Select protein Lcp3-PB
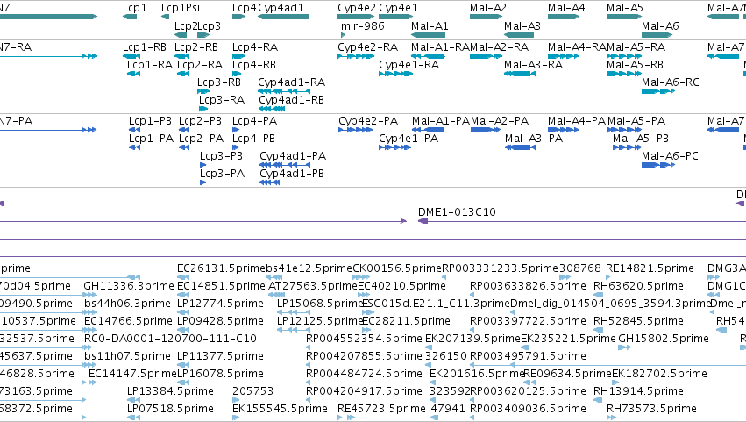The height and width of the screenshot is (422, 746). (x=203, y=165)
